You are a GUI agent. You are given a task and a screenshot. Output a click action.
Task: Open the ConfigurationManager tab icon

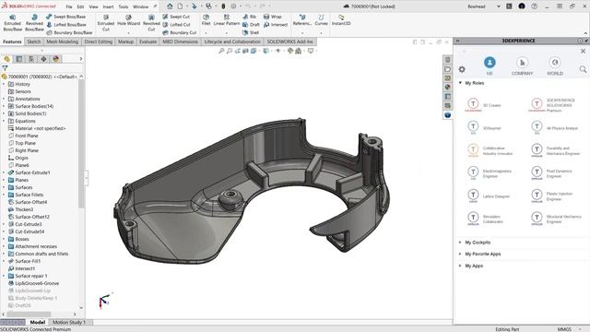(x=31, y=59)
